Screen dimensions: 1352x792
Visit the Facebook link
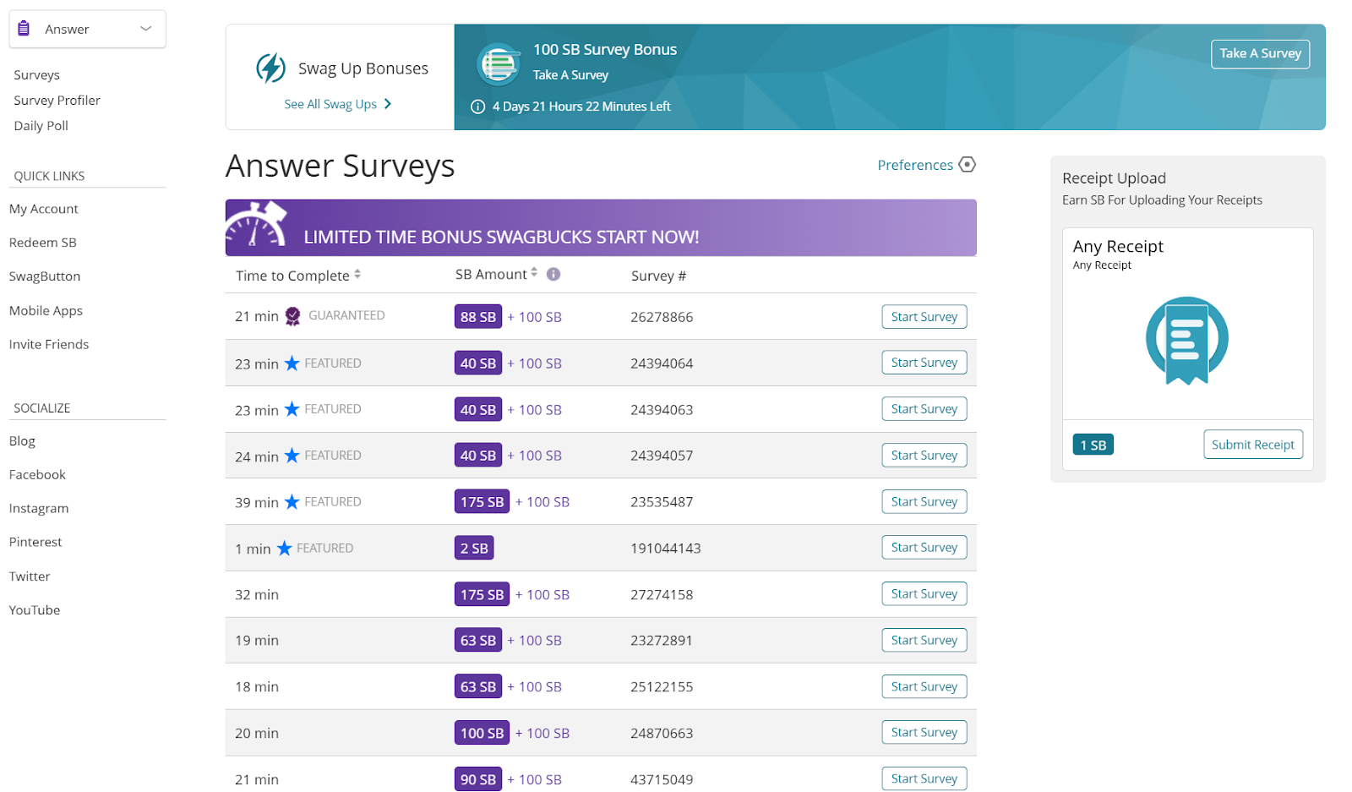(x=37, y=475)
